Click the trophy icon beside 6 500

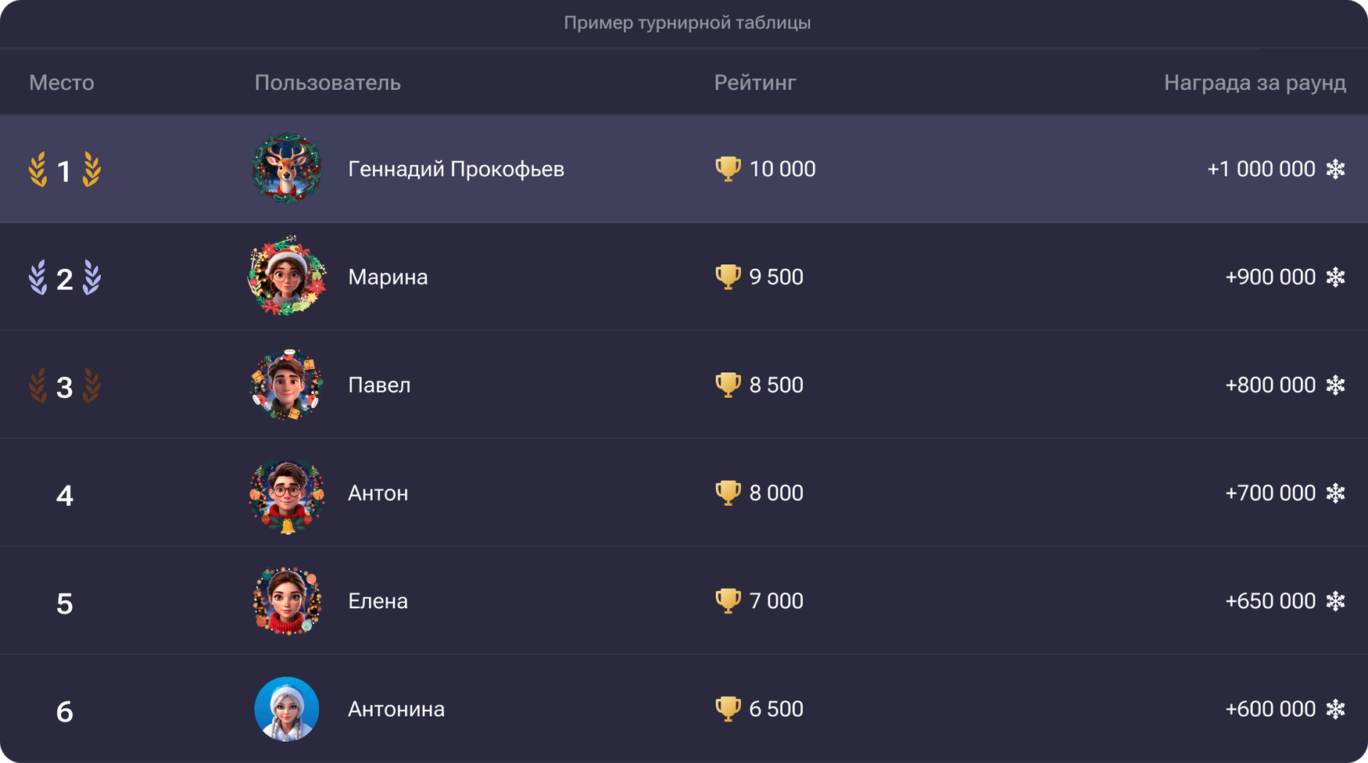pyautogui.click(x=728, y=709)
